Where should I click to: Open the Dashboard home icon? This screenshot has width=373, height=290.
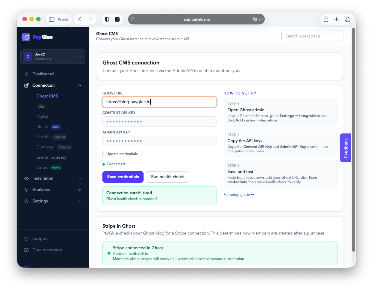26,74
